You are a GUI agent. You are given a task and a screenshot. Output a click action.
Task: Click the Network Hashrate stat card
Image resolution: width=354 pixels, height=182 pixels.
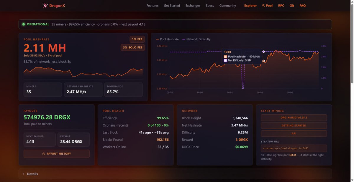tap(83, 90)
